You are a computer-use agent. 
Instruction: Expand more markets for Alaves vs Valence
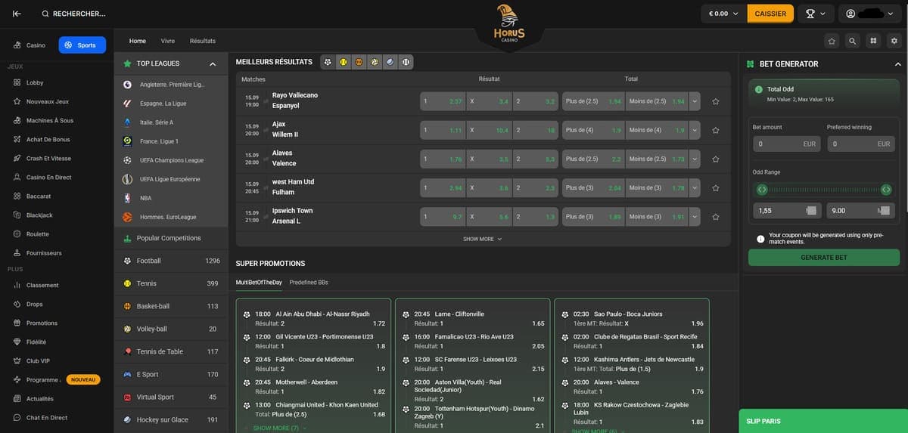(x=695, y=159)
